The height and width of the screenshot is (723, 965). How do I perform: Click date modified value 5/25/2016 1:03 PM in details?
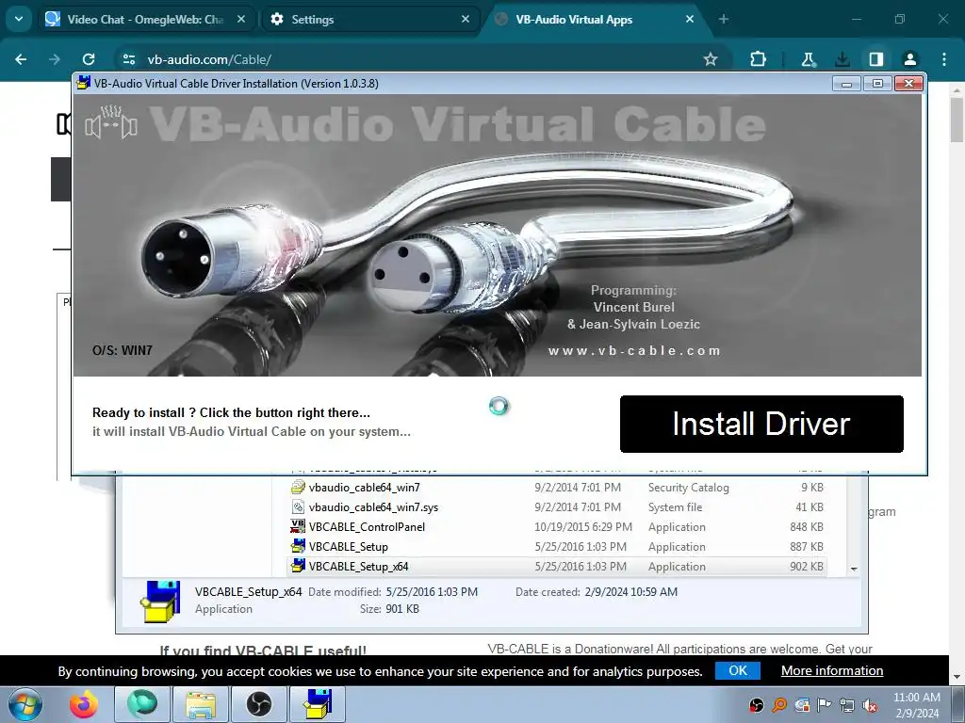click(432, 592)
